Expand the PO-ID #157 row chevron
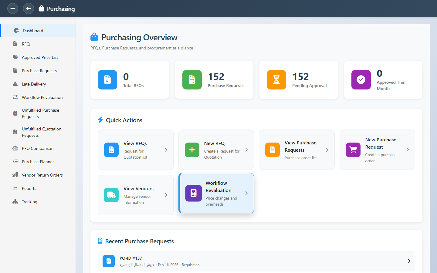Screen dimensions: 437x273 tap(409, 261)
